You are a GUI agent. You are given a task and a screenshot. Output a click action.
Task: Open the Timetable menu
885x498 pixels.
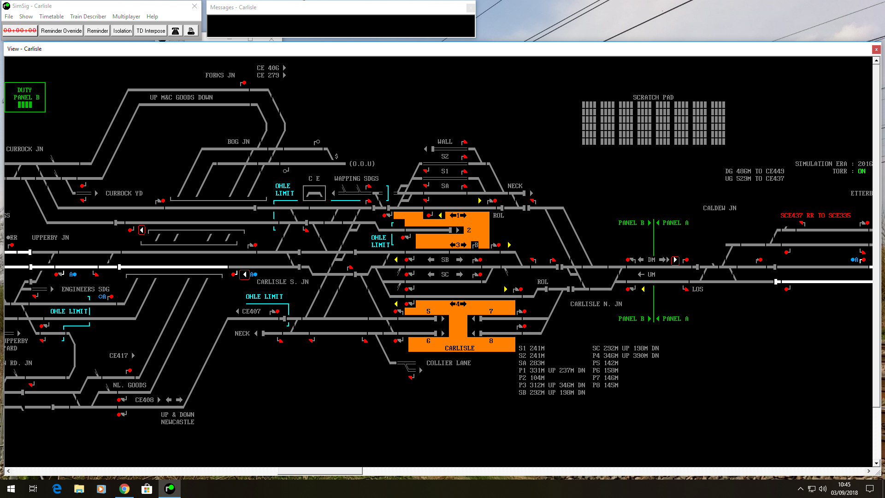click(x=51, y=17)
